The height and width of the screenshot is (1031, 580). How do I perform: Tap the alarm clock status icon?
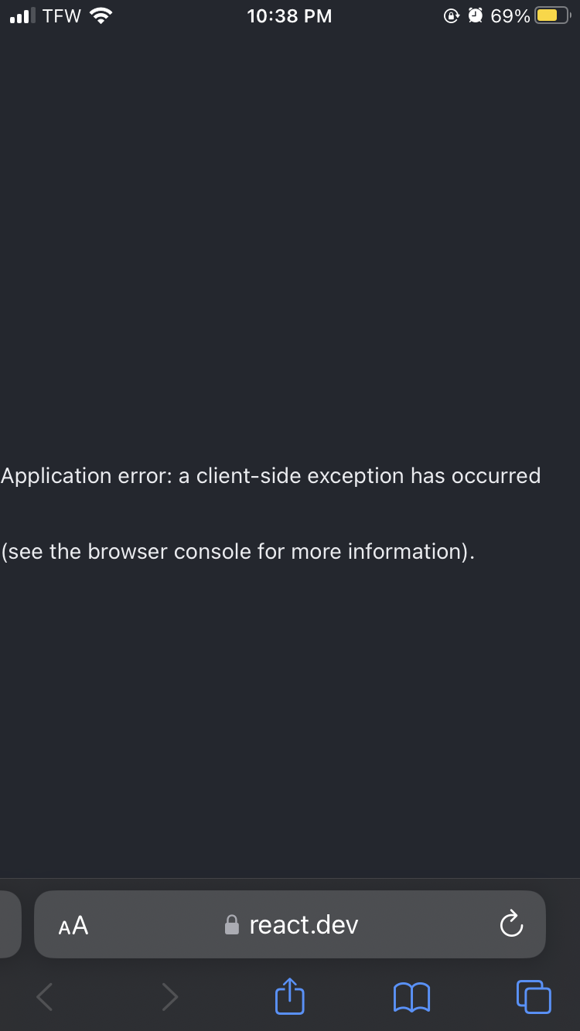(476, 15)
